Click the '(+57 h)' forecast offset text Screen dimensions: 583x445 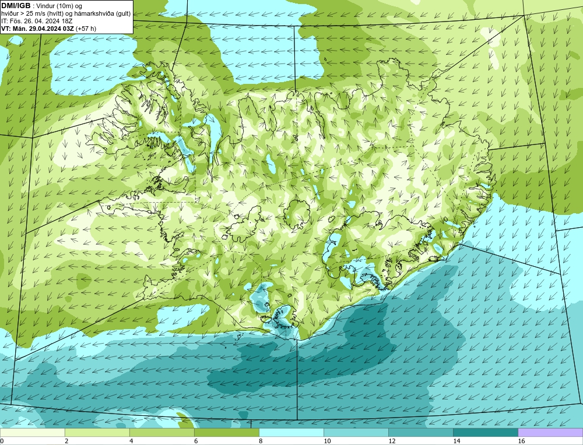pos(86,29)
